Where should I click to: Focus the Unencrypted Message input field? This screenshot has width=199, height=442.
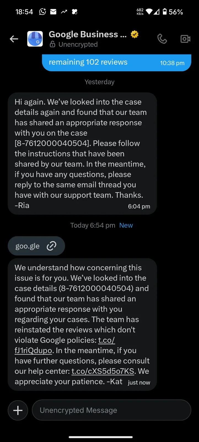pyautogui.click(x=112, y=410)
